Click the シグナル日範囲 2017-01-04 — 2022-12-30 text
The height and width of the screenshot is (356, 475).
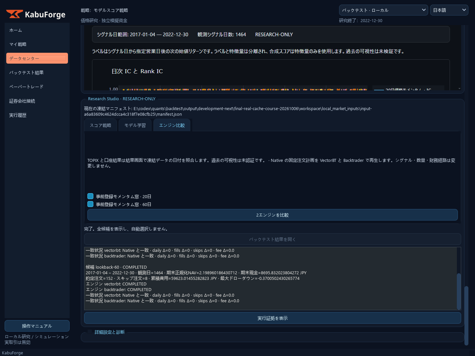coord(142,35)
